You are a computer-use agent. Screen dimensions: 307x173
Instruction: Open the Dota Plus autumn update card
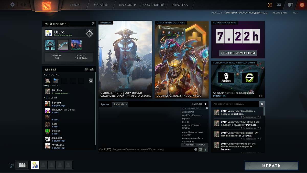click(182, 59)
